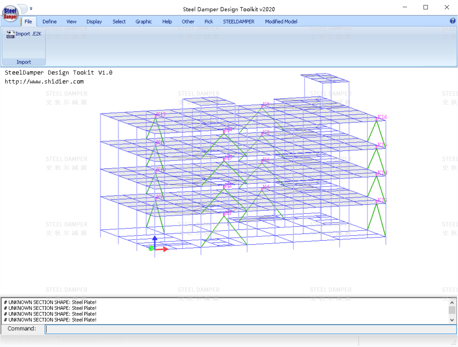
Task: Expand the quick access toolbar dropdown arrow
Action: pyautogui.click(x=31, y=8)
